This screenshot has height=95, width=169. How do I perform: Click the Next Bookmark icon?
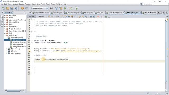(x=83, y=17)
